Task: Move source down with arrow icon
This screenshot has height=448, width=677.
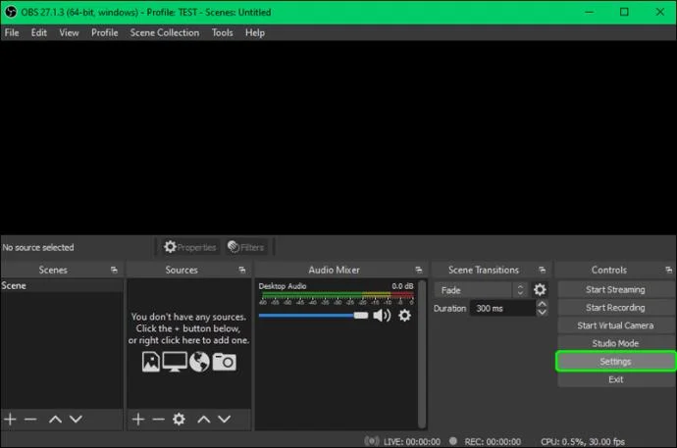Action: point(224,420)
